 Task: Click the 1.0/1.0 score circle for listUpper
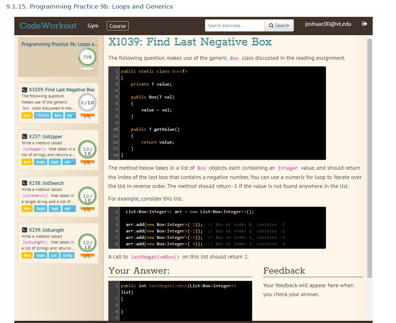pyautogui.click(x=87, y=149)
